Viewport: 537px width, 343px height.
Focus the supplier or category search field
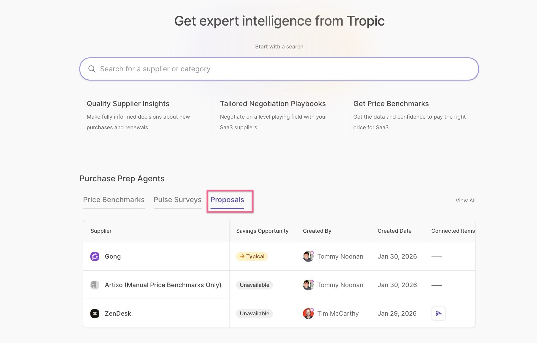pos(279,69)
